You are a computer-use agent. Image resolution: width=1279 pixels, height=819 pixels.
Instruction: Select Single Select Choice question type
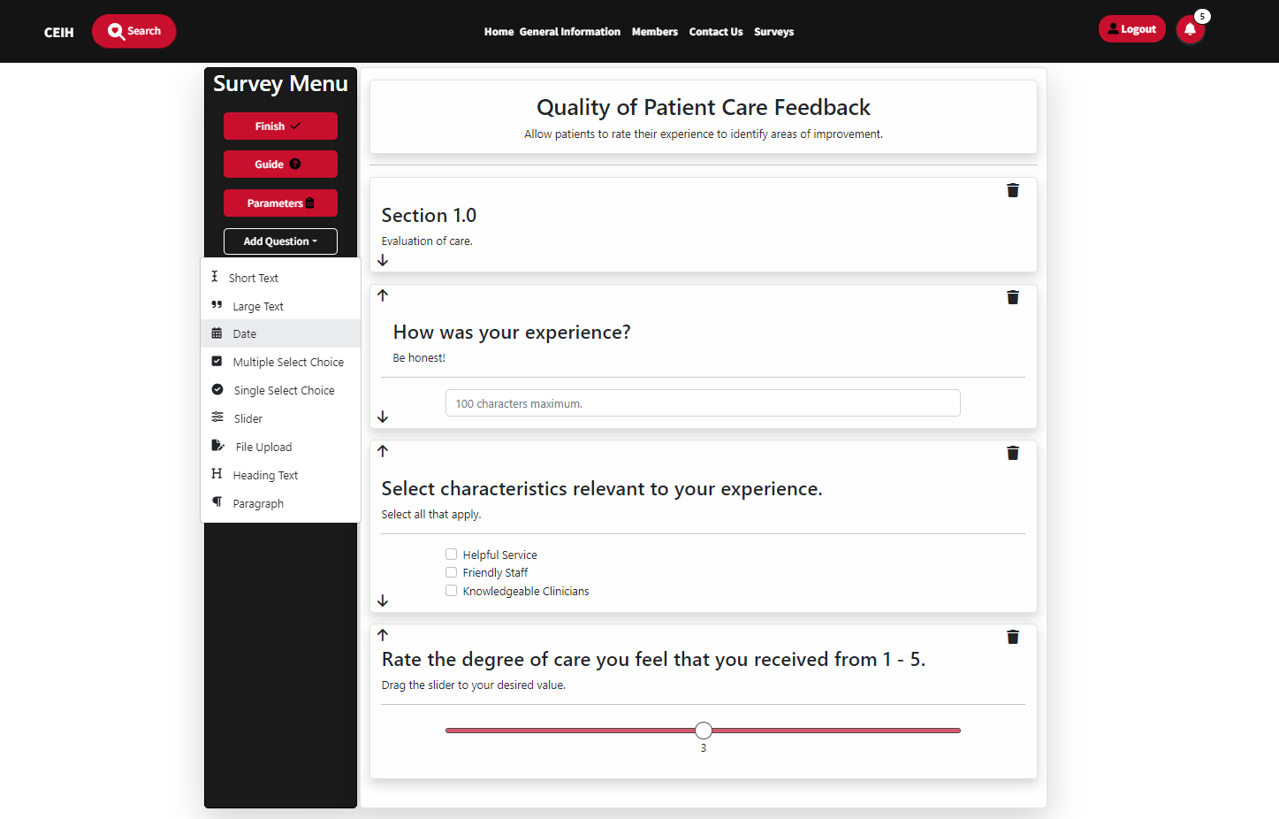point(283,391)
